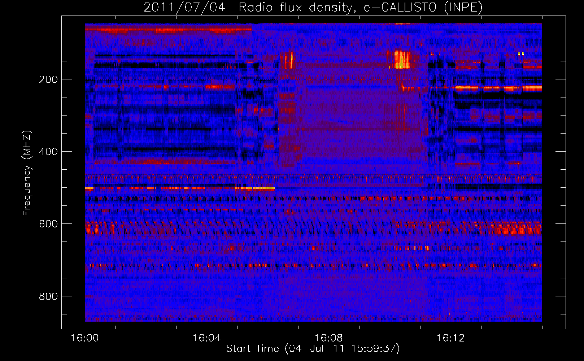Click the 600 frequency tick label

click(48, 224)
